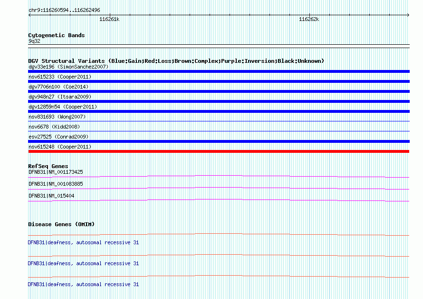
Task: Open transcript DFNB31|NM_001173425
Action: tap(56, 172)
